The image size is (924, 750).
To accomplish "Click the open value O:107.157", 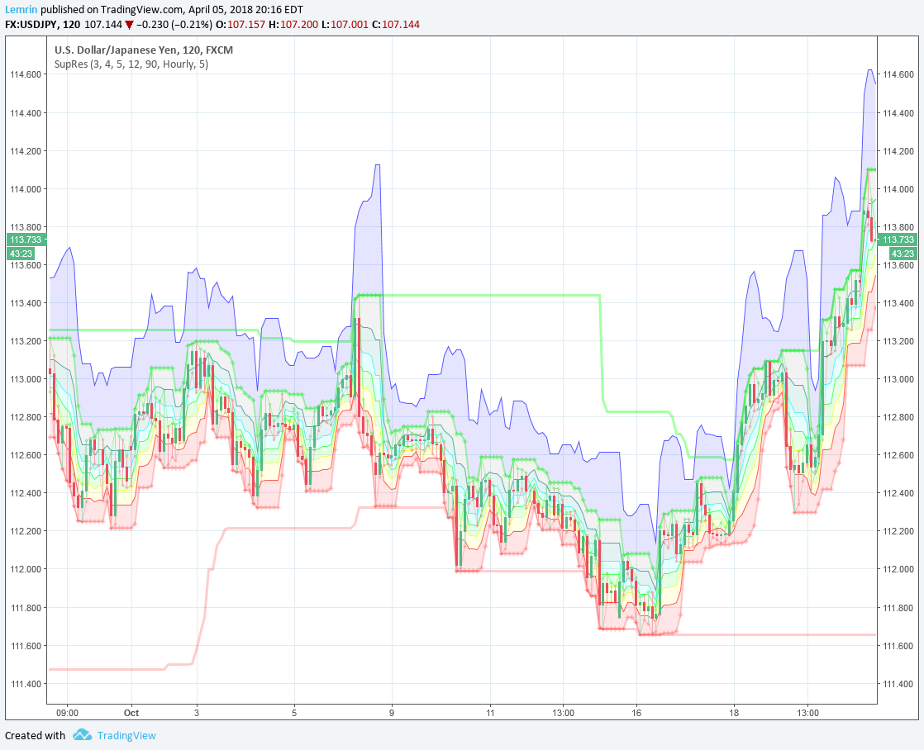I will click(241, 25).
